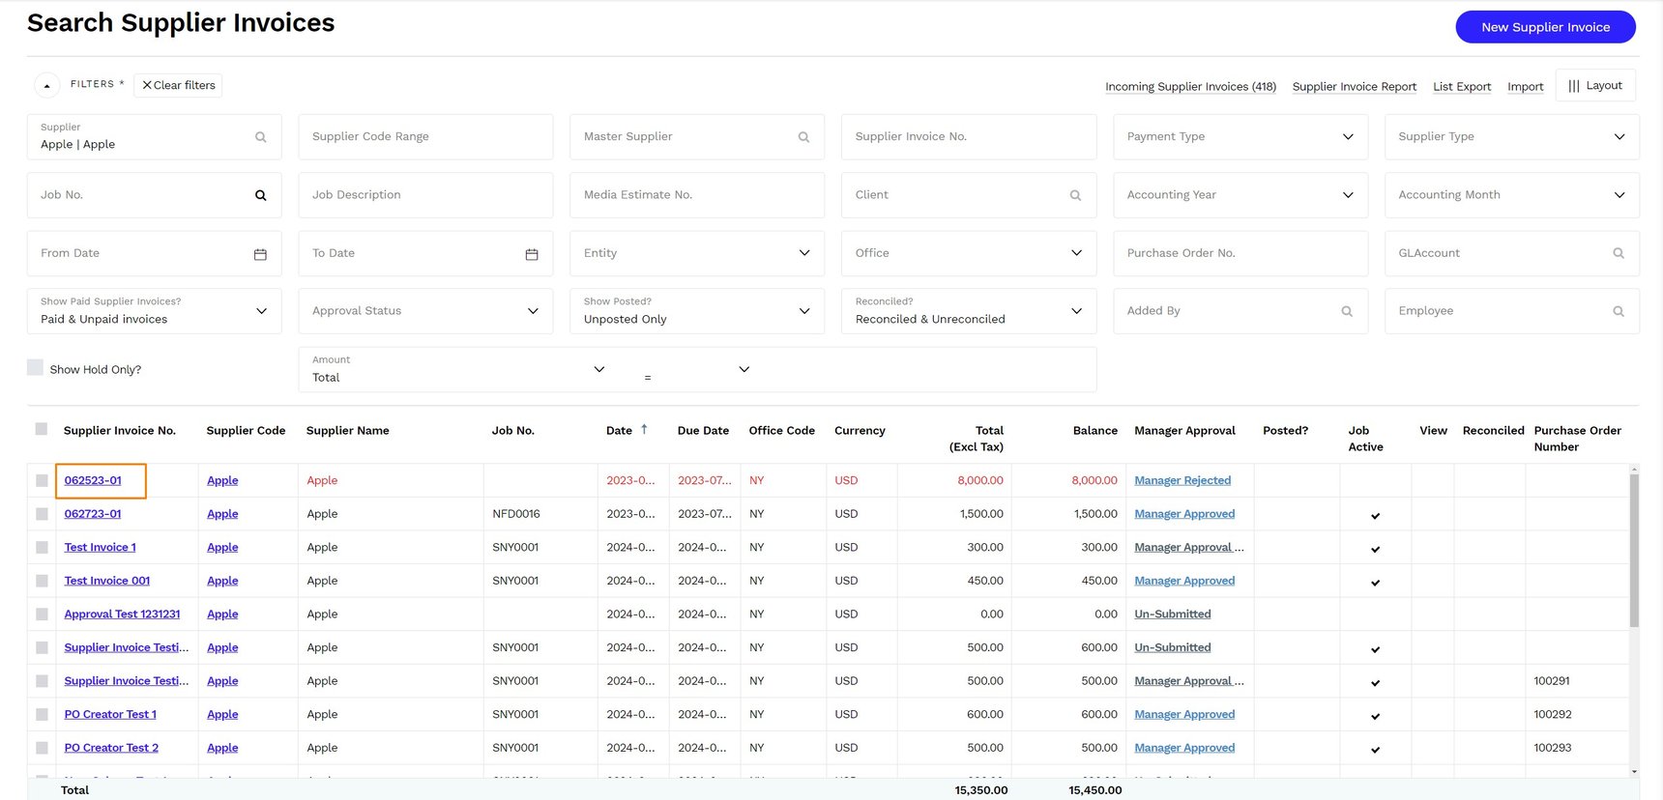Image resolution: width=1663 pixels, height=800 pixels.
Task: Open the Show Posted dropdown
Action: 803,311
